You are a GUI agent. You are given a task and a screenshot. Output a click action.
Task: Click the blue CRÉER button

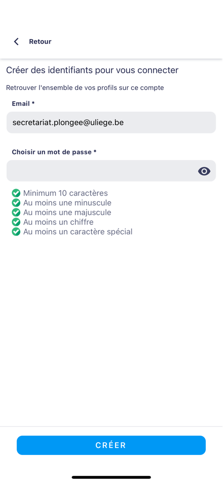coord(111,445)
